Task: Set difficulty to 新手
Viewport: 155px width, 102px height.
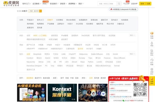Action: click(x=62, y=78)
